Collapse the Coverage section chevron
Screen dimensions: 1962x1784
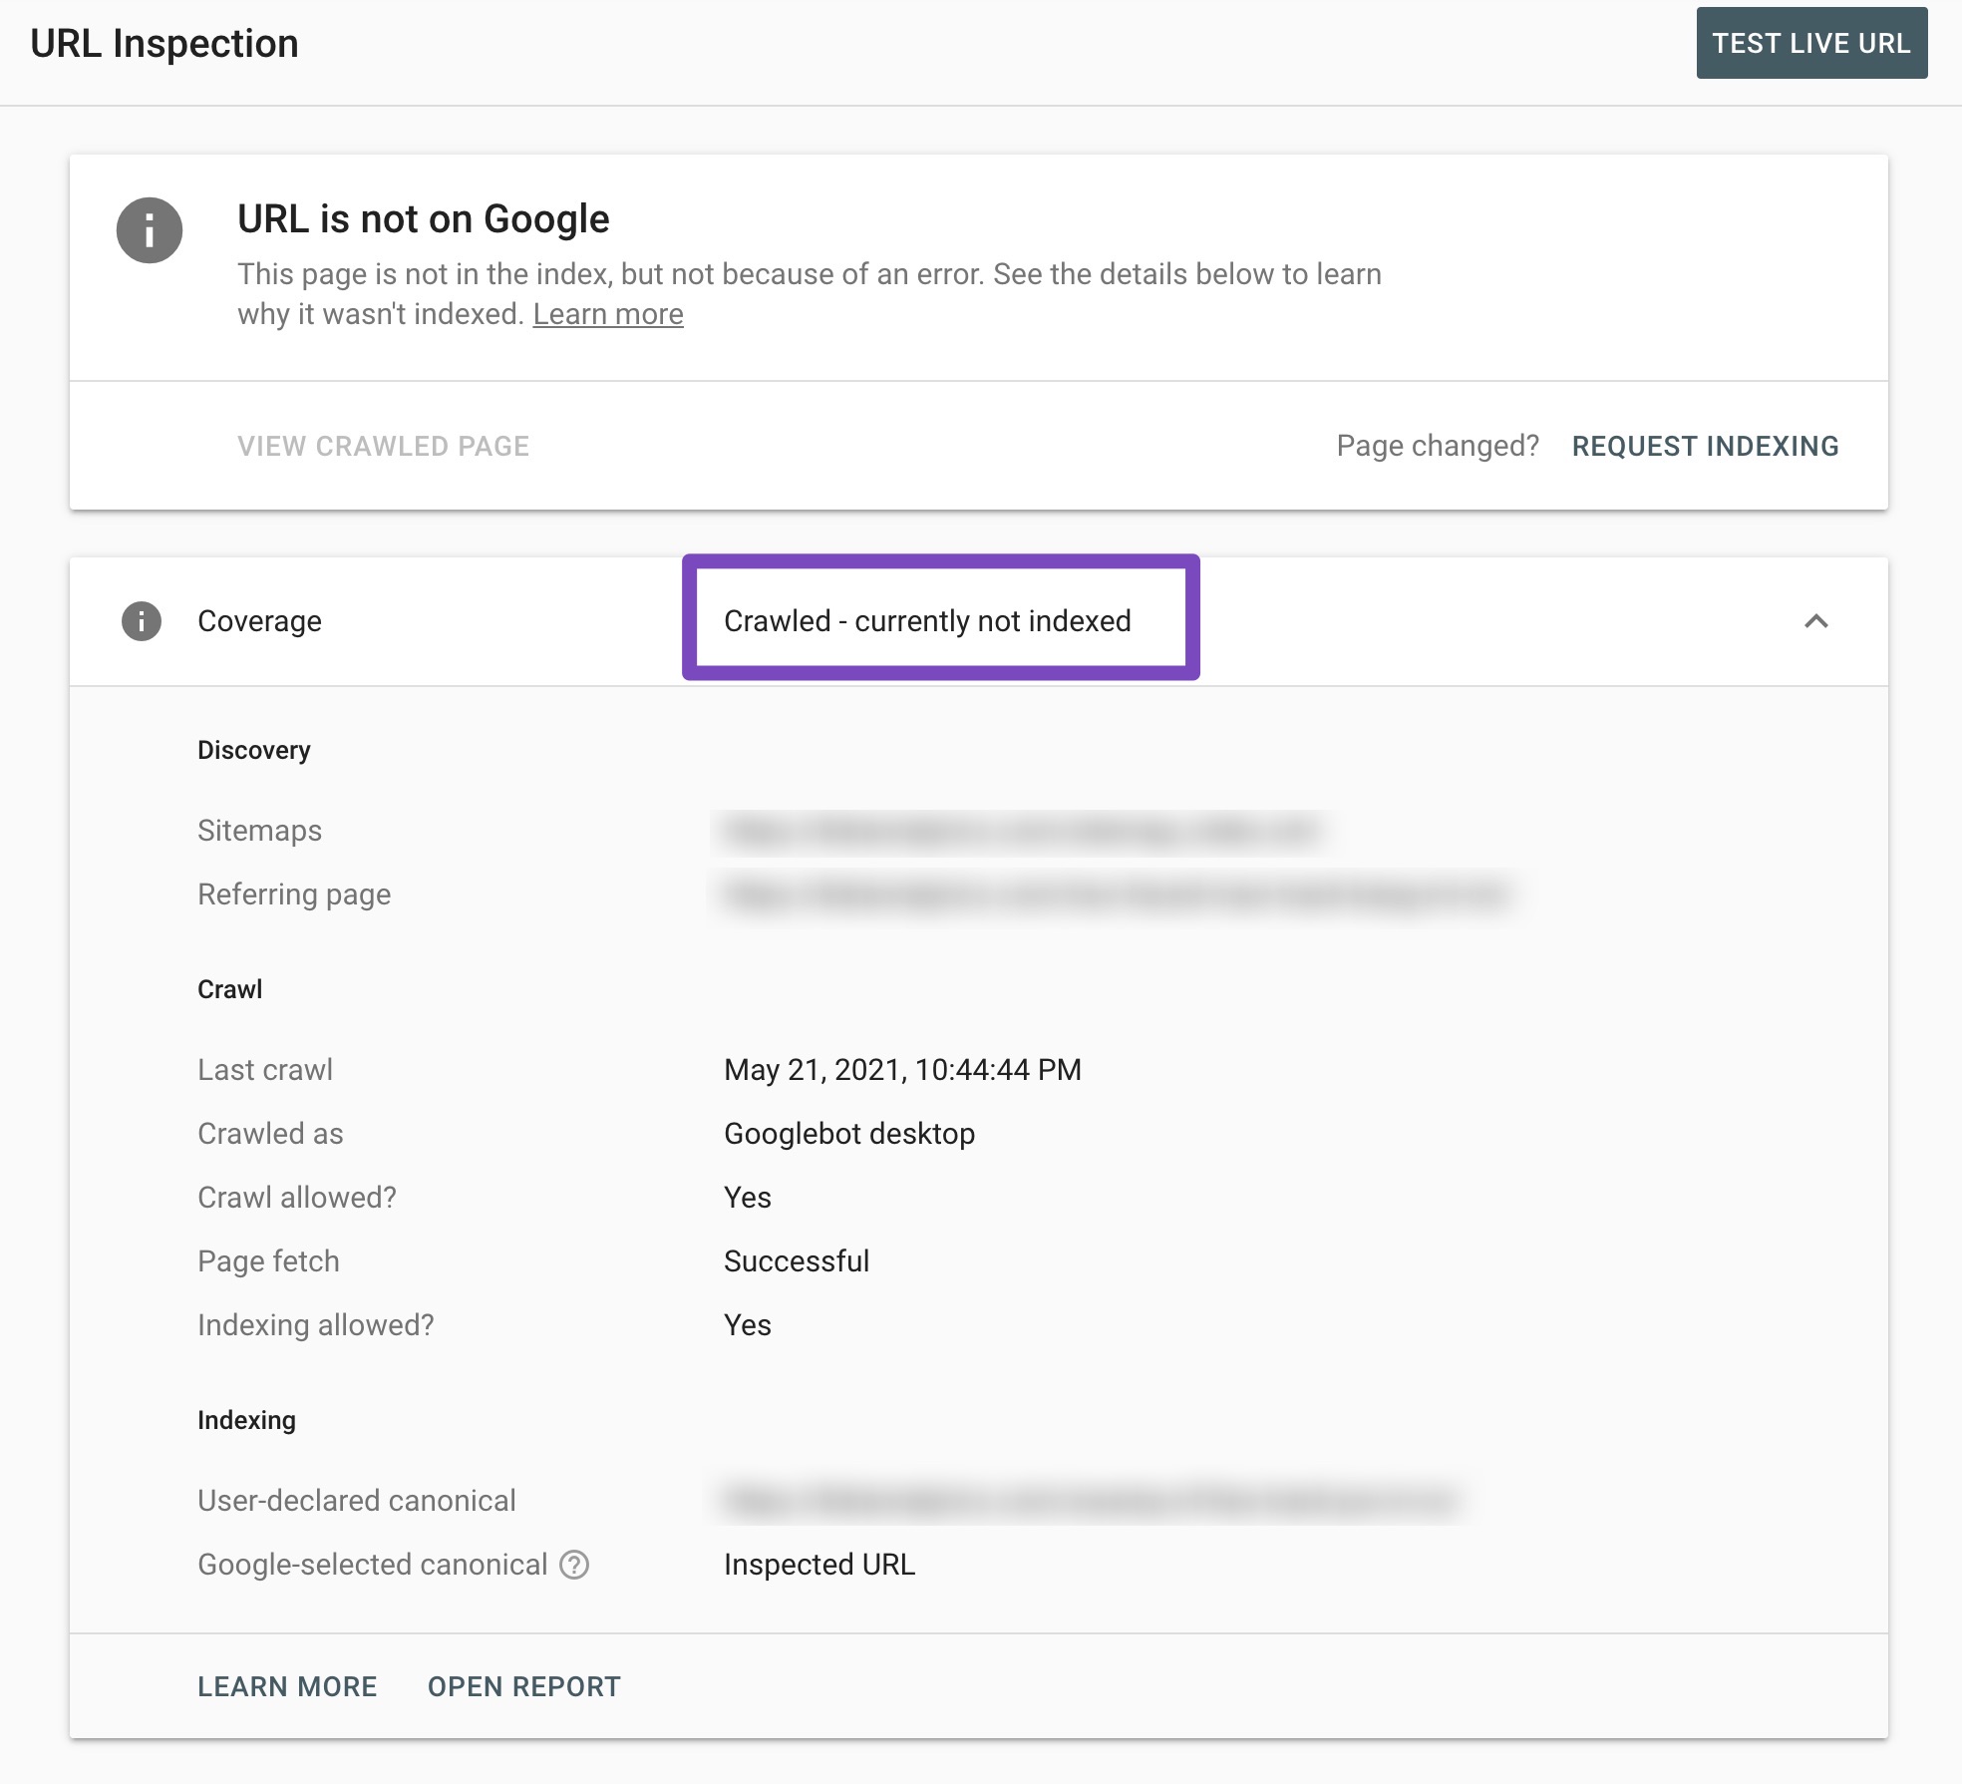click(1815, 621)
